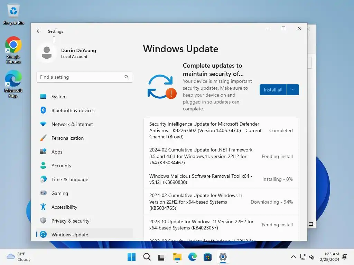354x265 pixels.
Task: Click the Settings gear on taskbar
Action: click(x=223, y=257)
